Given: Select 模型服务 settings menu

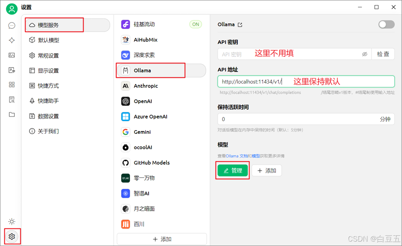Looking at the screenshot, I should (68, 25).
